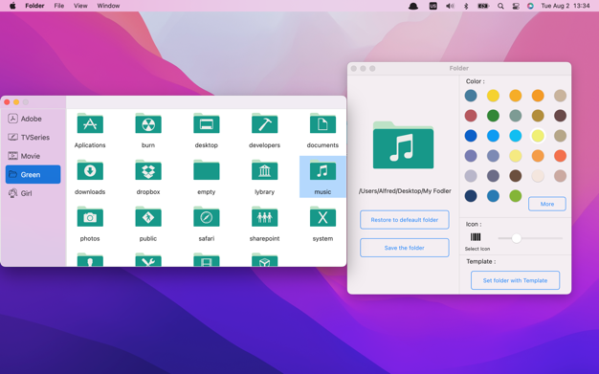The width and height of the screenshot is (599, 374).
Task: Open the Girl category in sidebar
Action: 33,193
